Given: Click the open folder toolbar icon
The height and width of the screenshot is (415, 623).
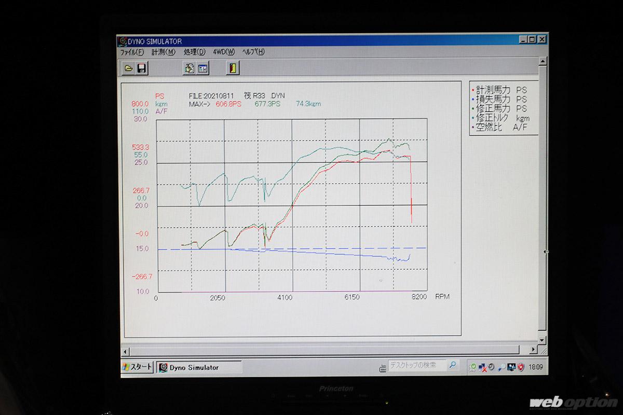Looking at the screenshot, I should (x=128, y=68).
